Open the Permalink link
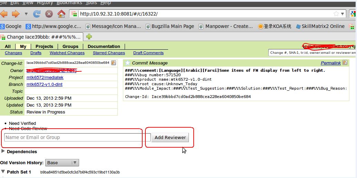Viewport: 357px width, 178px height. [331, 63]
